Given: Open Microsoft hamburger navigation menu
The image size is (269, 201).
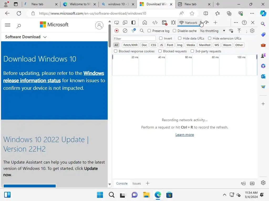Looking at the screenshot, I should [8, 25].
